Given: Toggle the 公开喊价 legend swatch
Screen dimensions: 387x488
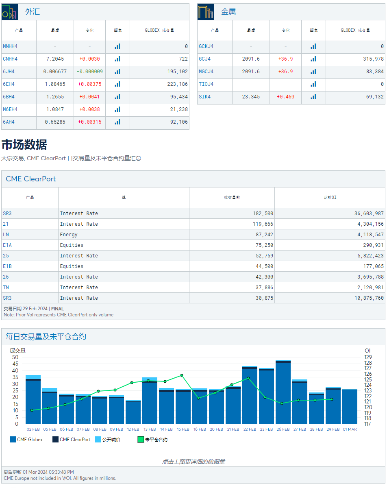Looking at the screenshot, I should pyautogui.click(x=98, y=440).
